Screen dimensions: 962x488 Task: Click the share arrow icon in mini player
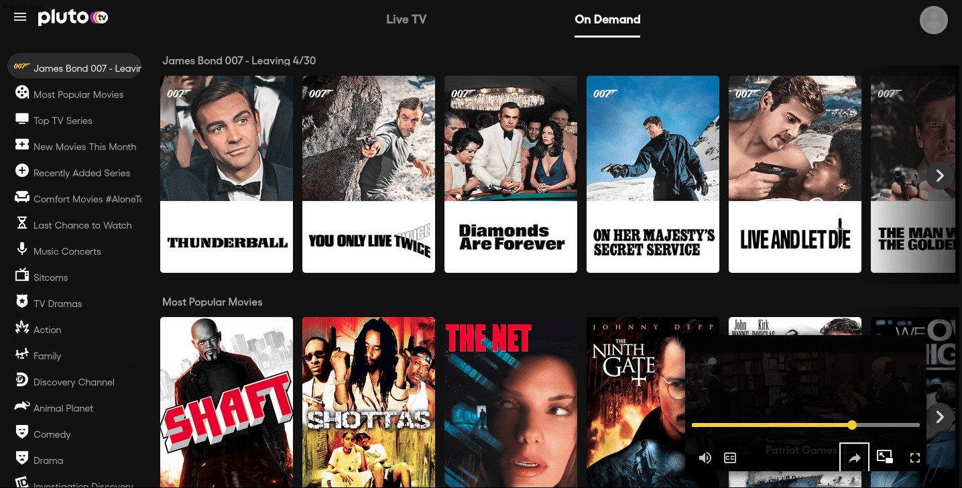click(855, 458)
